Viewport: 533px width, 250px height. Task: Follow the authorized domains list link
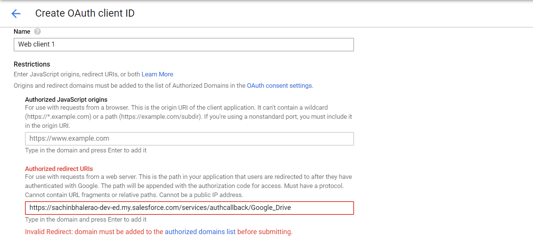click(200, 231)
